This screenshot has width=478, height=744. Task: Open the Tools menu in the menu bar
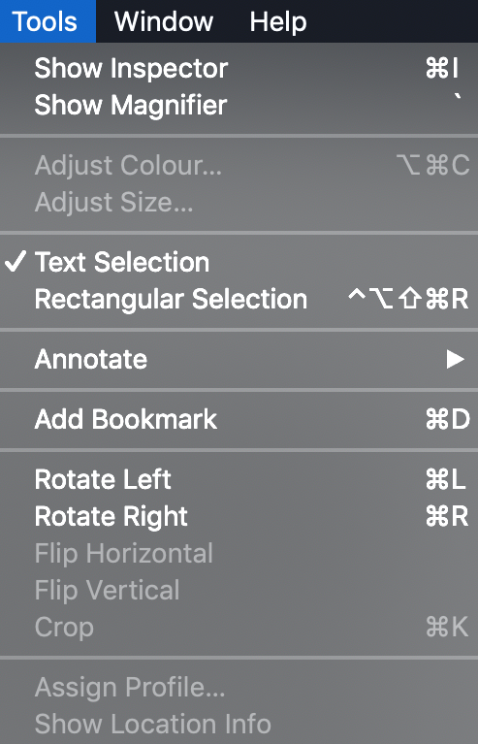48,21
